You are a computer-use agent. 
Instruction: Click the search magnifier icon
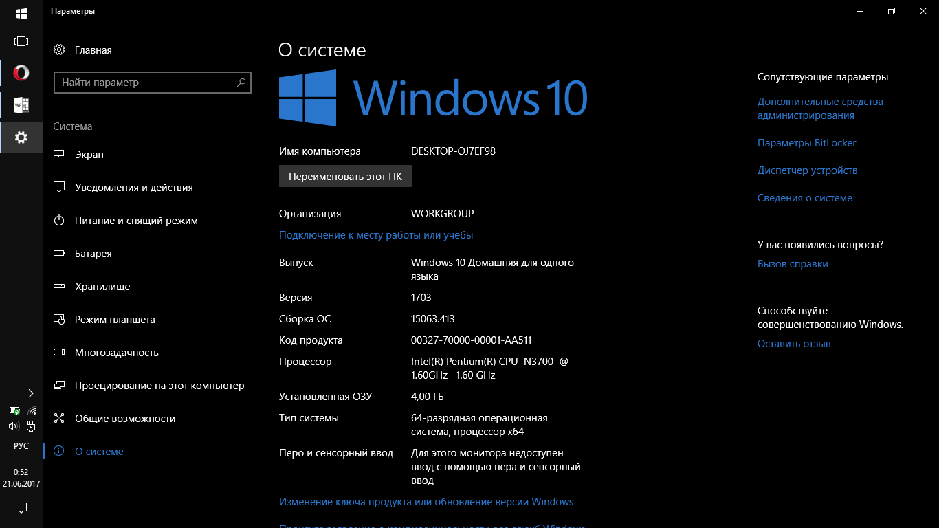point(241,82)
